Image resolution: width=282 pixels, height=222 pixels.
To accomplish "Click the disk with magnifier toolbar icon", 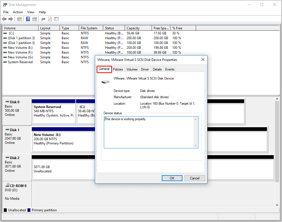I will click(43, 19).
